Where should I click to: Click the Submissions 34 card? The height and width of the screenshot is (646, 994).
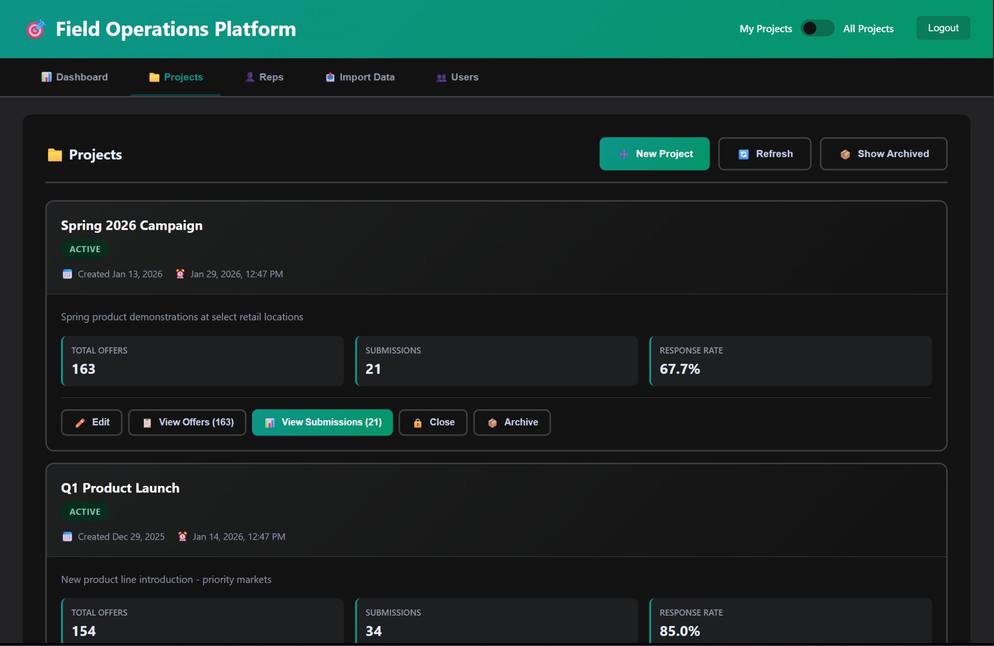point(497,621)
